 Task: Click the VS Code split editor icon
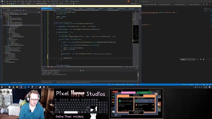[207, 4]
